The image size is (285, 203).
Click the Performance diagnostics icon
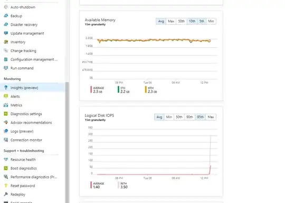(x=6, y=177)
